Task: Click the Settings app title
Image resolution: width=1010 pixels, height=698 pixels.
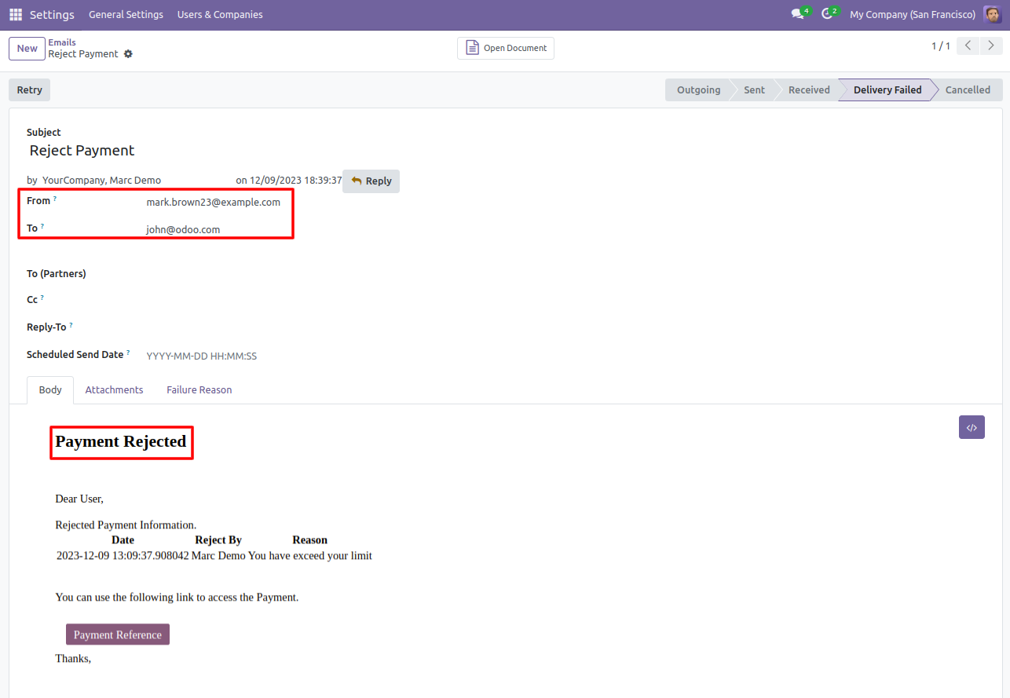Action: [x=52, y=15]
